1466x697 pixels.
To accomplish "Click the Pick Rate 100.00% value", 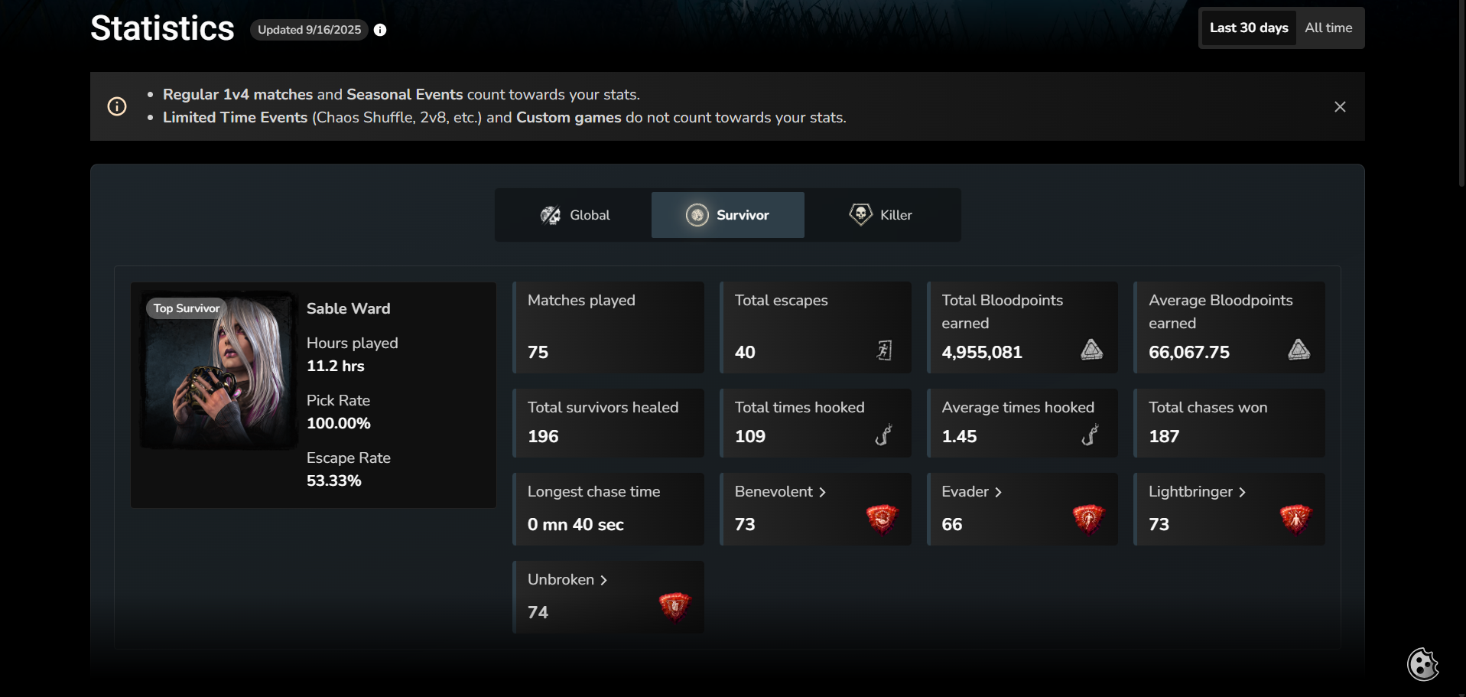I will [339, 423].
